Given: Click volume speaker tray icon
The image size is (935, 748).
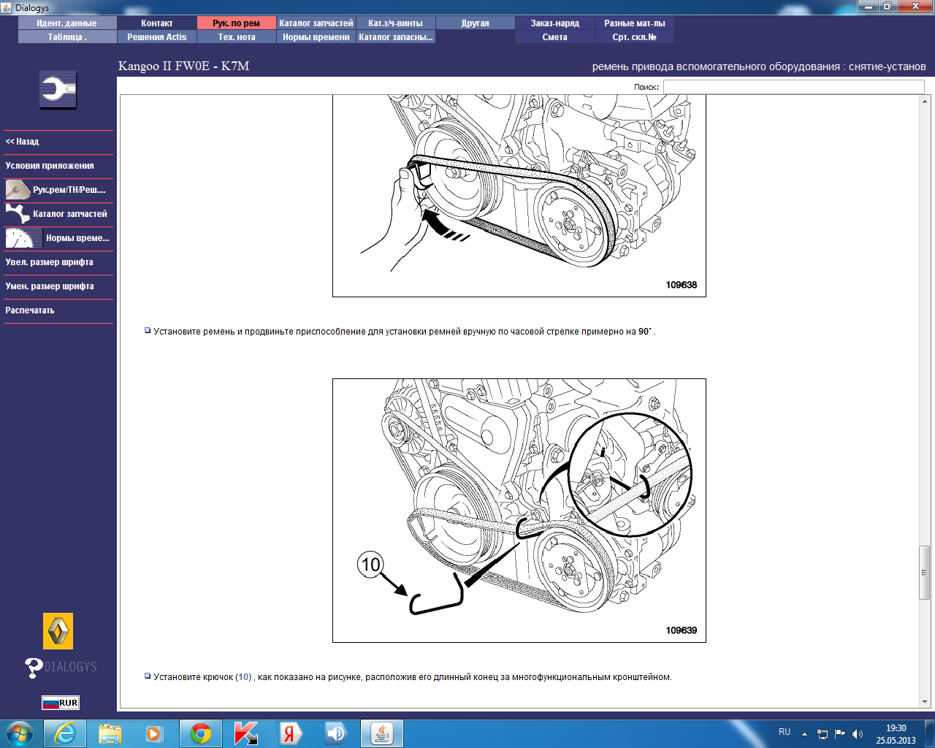Looking at the screenshot, I should pyautogui.click(x=858, y=734).
